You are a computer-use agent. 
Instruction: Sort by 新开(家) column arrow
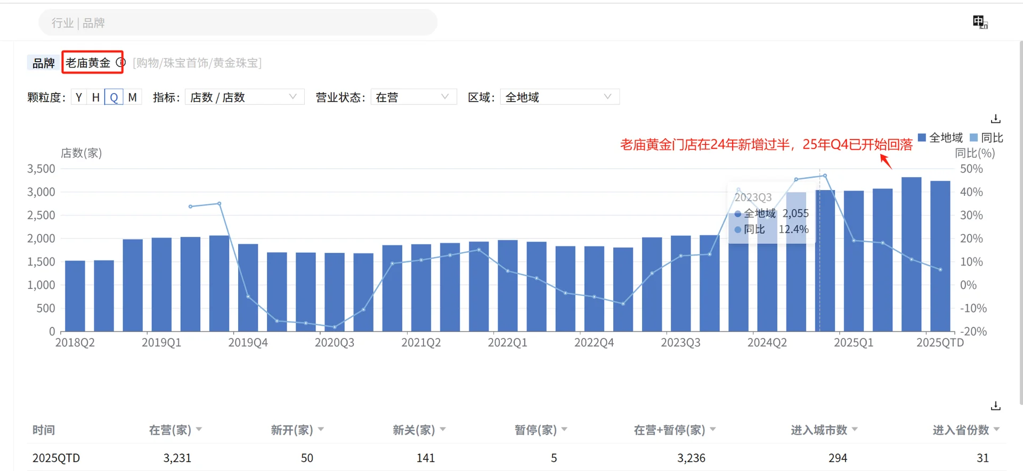[x=321, y=429]
